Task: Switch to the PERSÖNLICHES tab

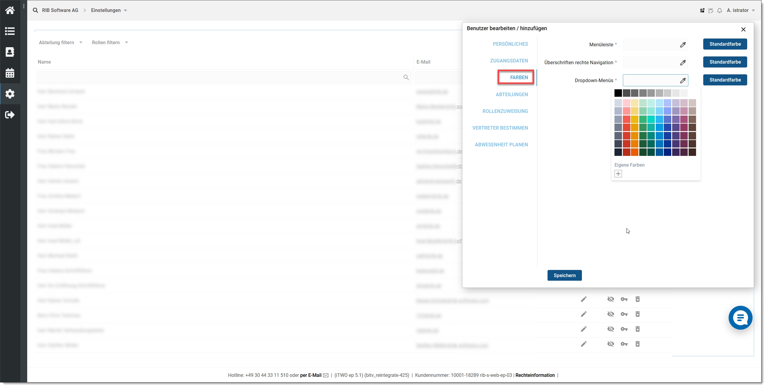Action: coord(511,44)
